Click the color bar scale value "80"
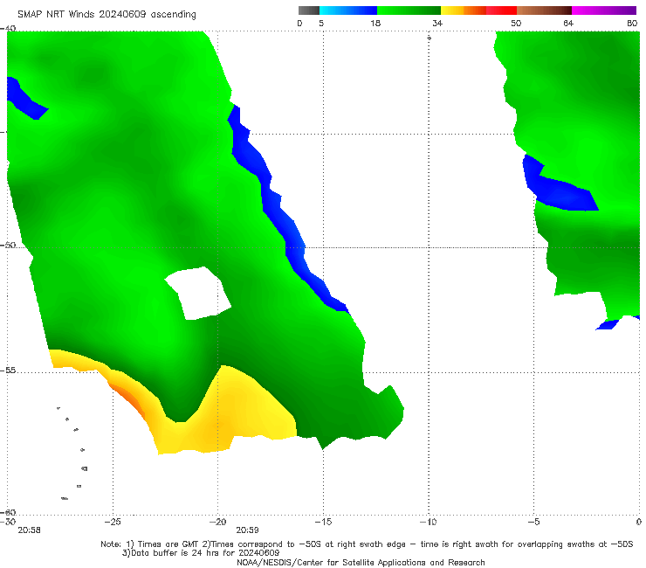 [x=632, y=23]
